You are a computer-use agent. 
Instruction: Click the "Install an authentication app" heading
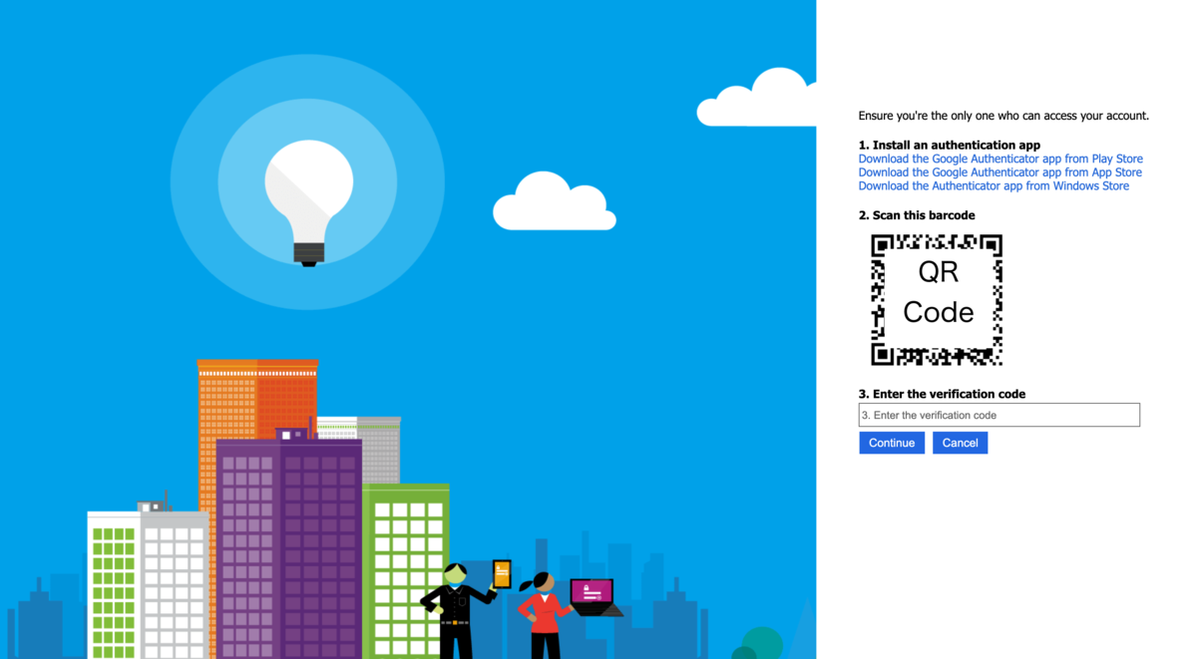pyautogui.click(x=950, y=145)
